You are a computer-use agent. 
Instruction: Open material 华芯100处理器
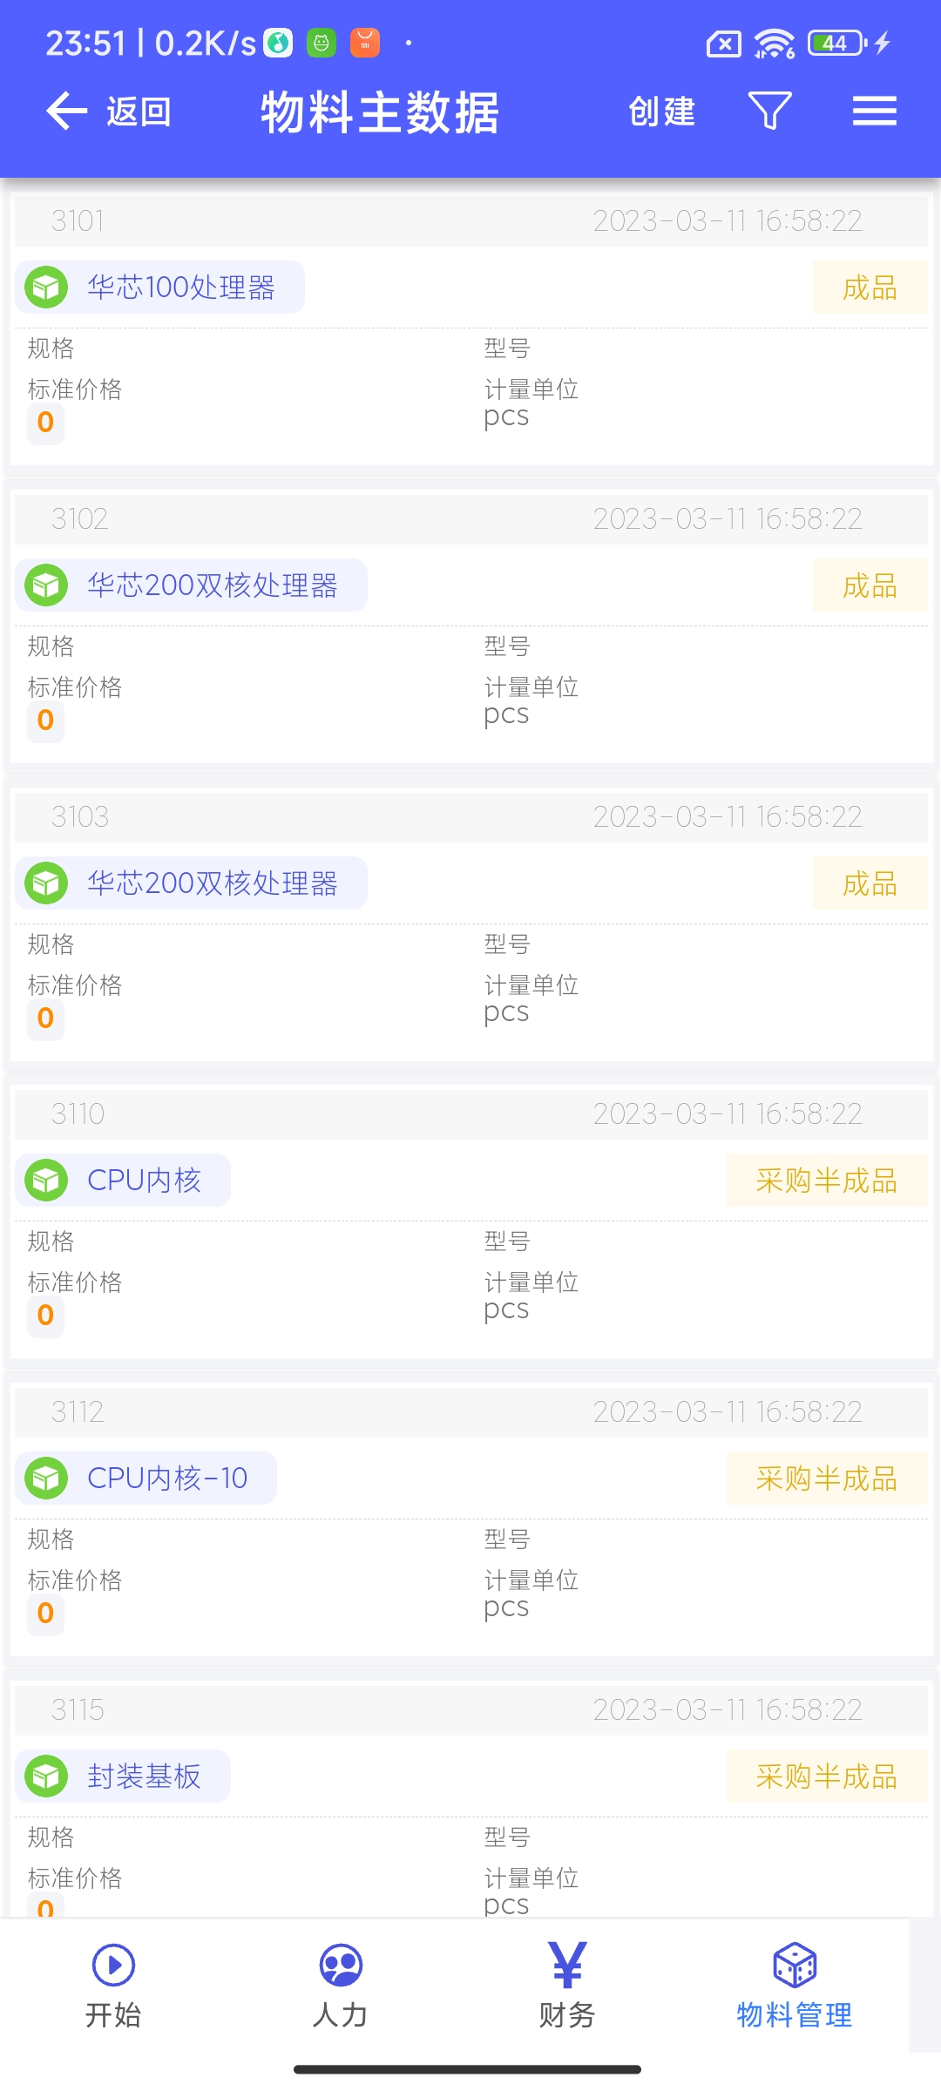(181, 288)
